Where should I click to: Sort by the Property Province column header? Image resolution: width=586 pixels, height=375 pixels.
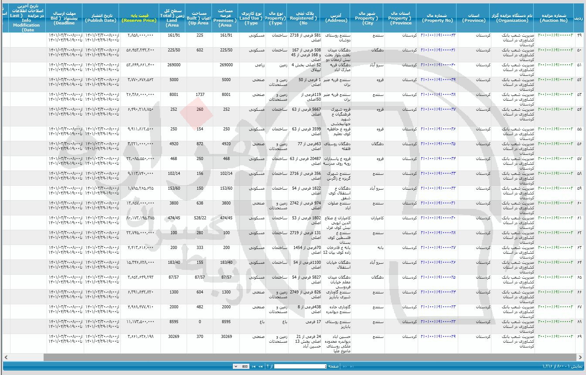(400, 17)
